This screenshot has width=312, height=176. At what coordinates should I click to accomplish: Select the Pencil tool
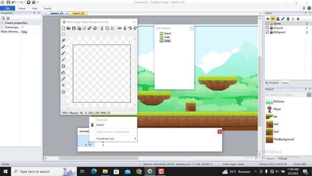tap(63, 47)
